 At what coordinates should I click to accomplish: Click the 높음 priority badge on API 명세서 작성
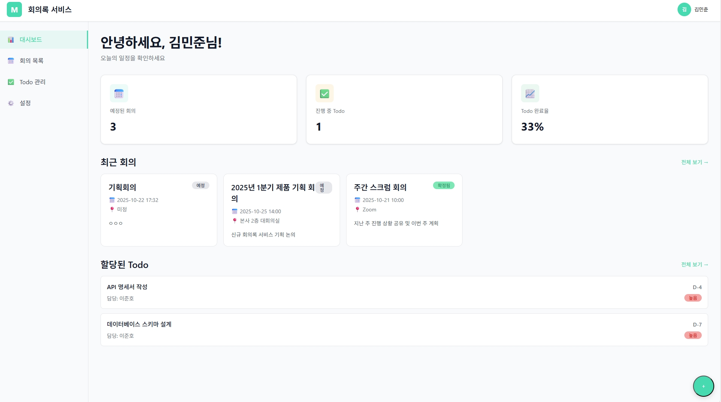[693, 298]
